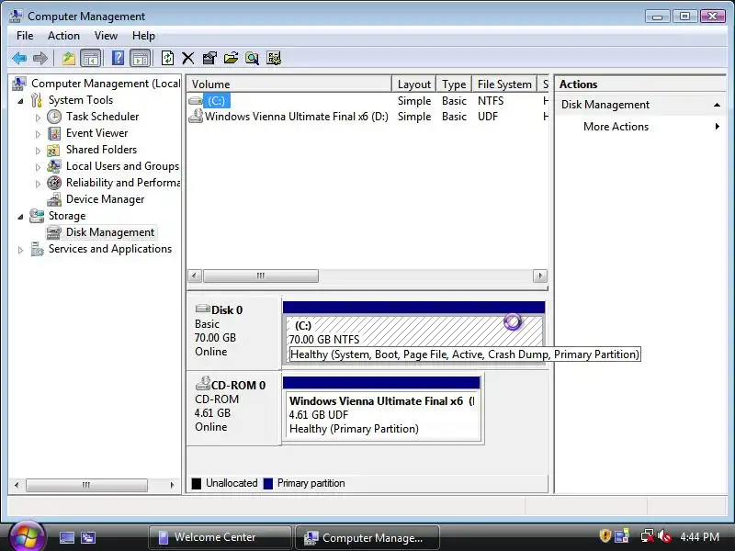Click the muted volume tray icon
Viewport: 735px width, 551px height.
[x=663, y=536]
